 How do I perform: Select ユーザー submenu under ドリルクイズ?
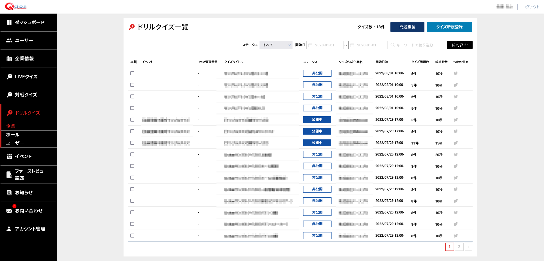tap(15, 143)
